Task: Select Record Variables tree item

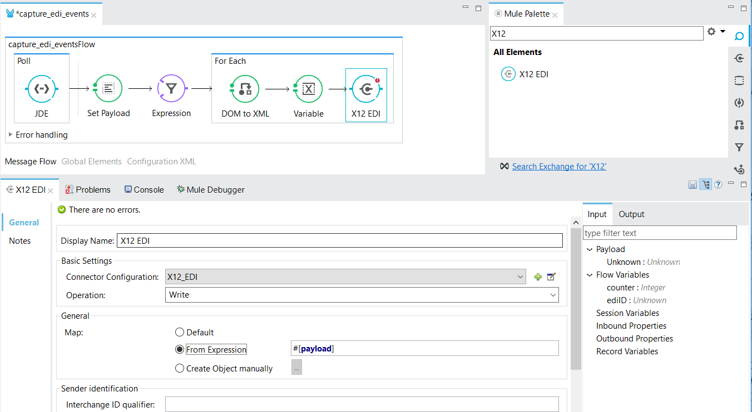Action: 627,351
